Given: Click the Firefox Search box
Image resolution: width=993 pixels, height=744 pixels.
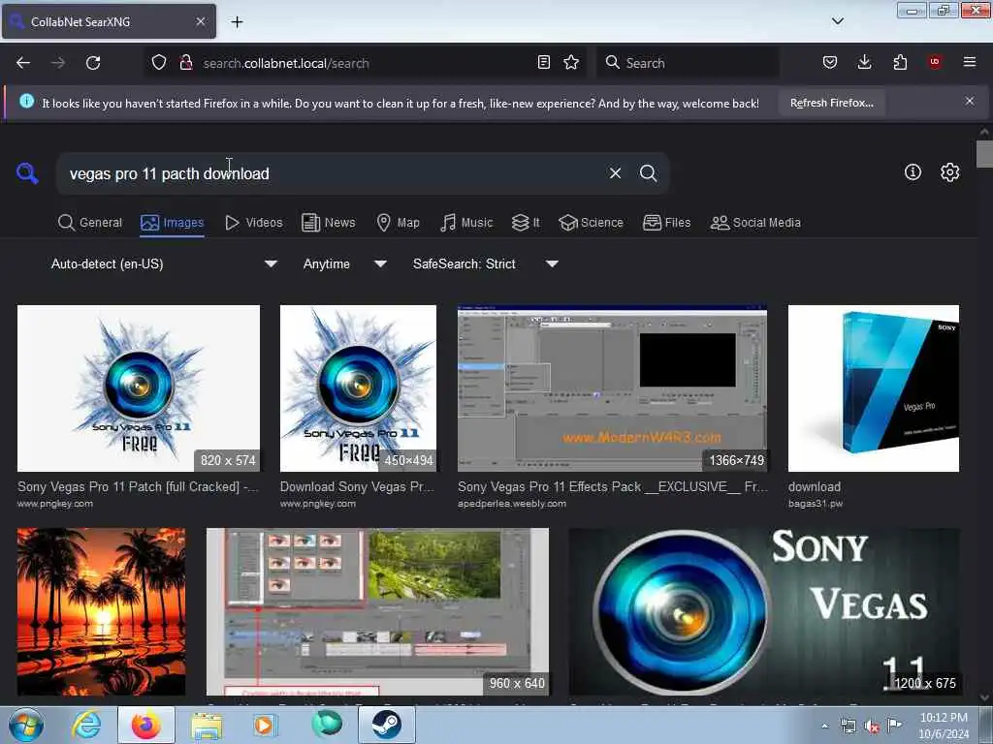Looking at the screenshot, I should [689, 63].
